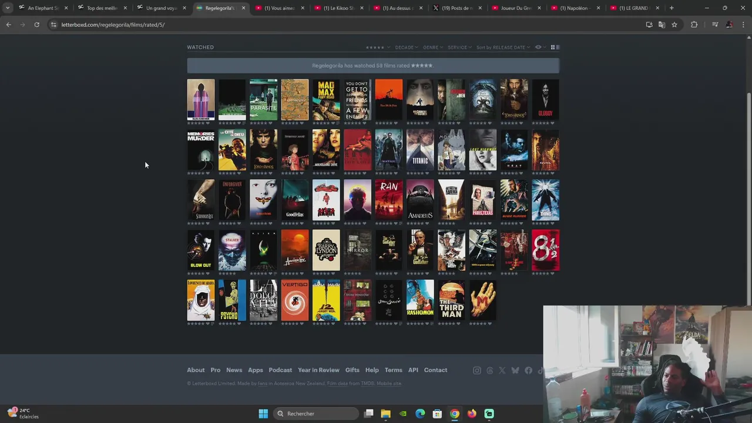The height and width of the screenshot is (423, 752).
Task: Open the Pro footer link
Action: 216,370
